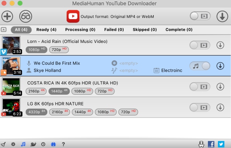Choose 1080p HD for Lorn Acid Rain
Screen dimensions: 231x148
click(x=37, y=50)
